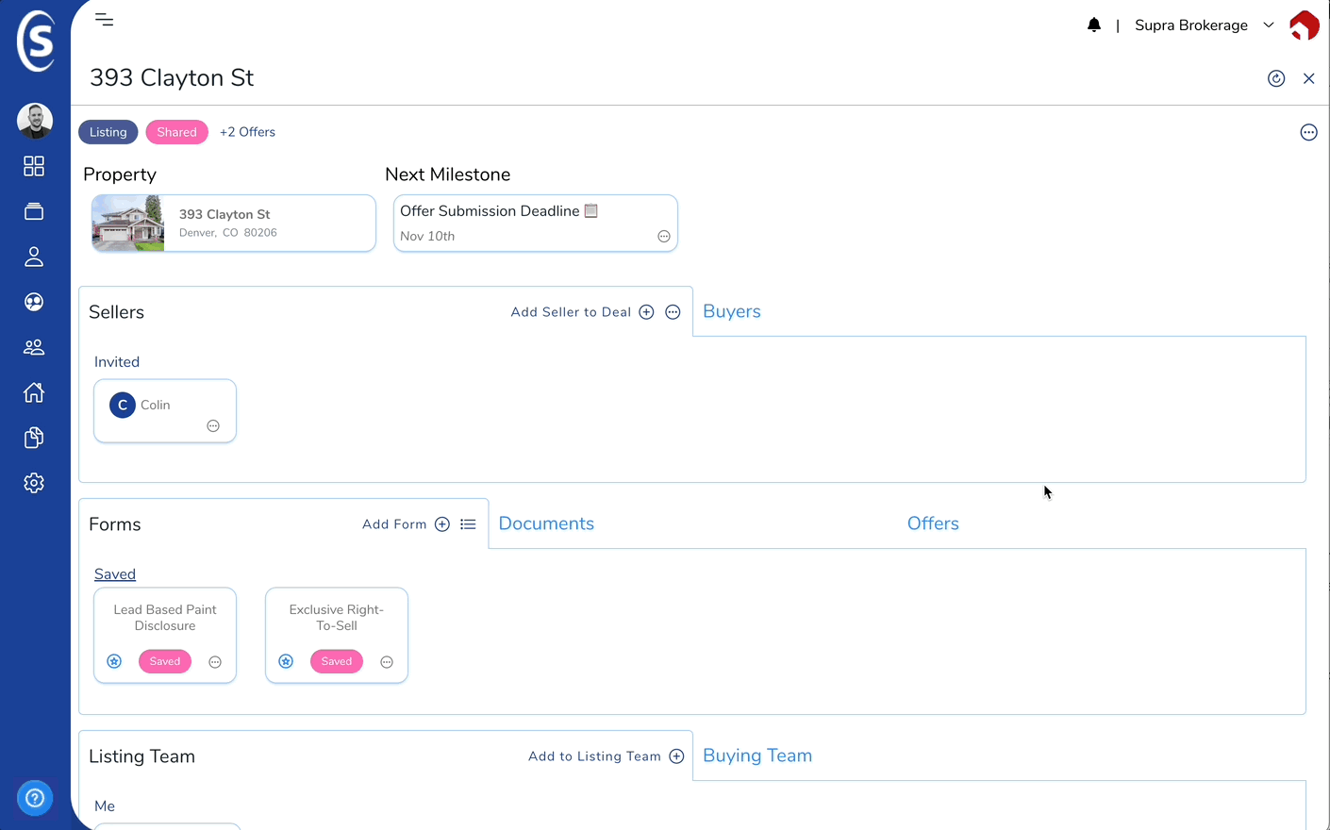The image size is (1330, 830).
Task: Open the round face icon in the sidebar
Action: tap(34, 302)
